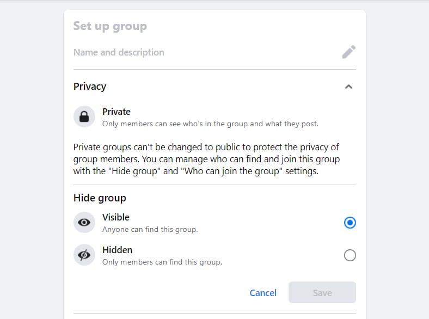Click 'Anyone can find this group' text
This screenshot has width=429, height=319.
(150, 229)
